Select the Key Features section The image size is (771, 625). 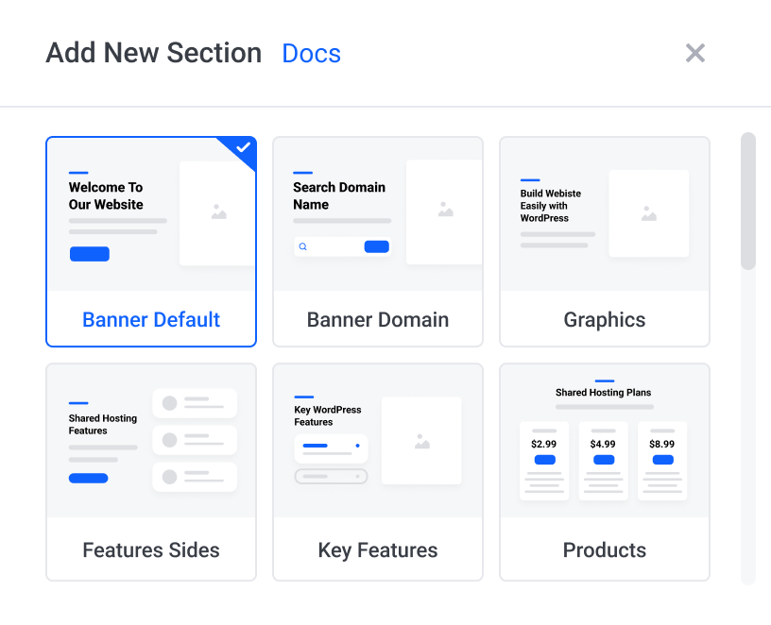[x=378, y=472]
